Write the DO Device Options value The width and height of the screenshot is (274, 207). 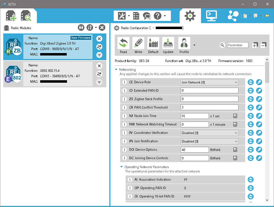(259, 150)
